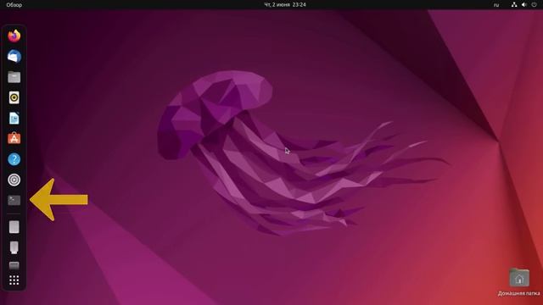Click the round gray icon above Terminal
The image size is (543, 305).
tap(14, 180)
